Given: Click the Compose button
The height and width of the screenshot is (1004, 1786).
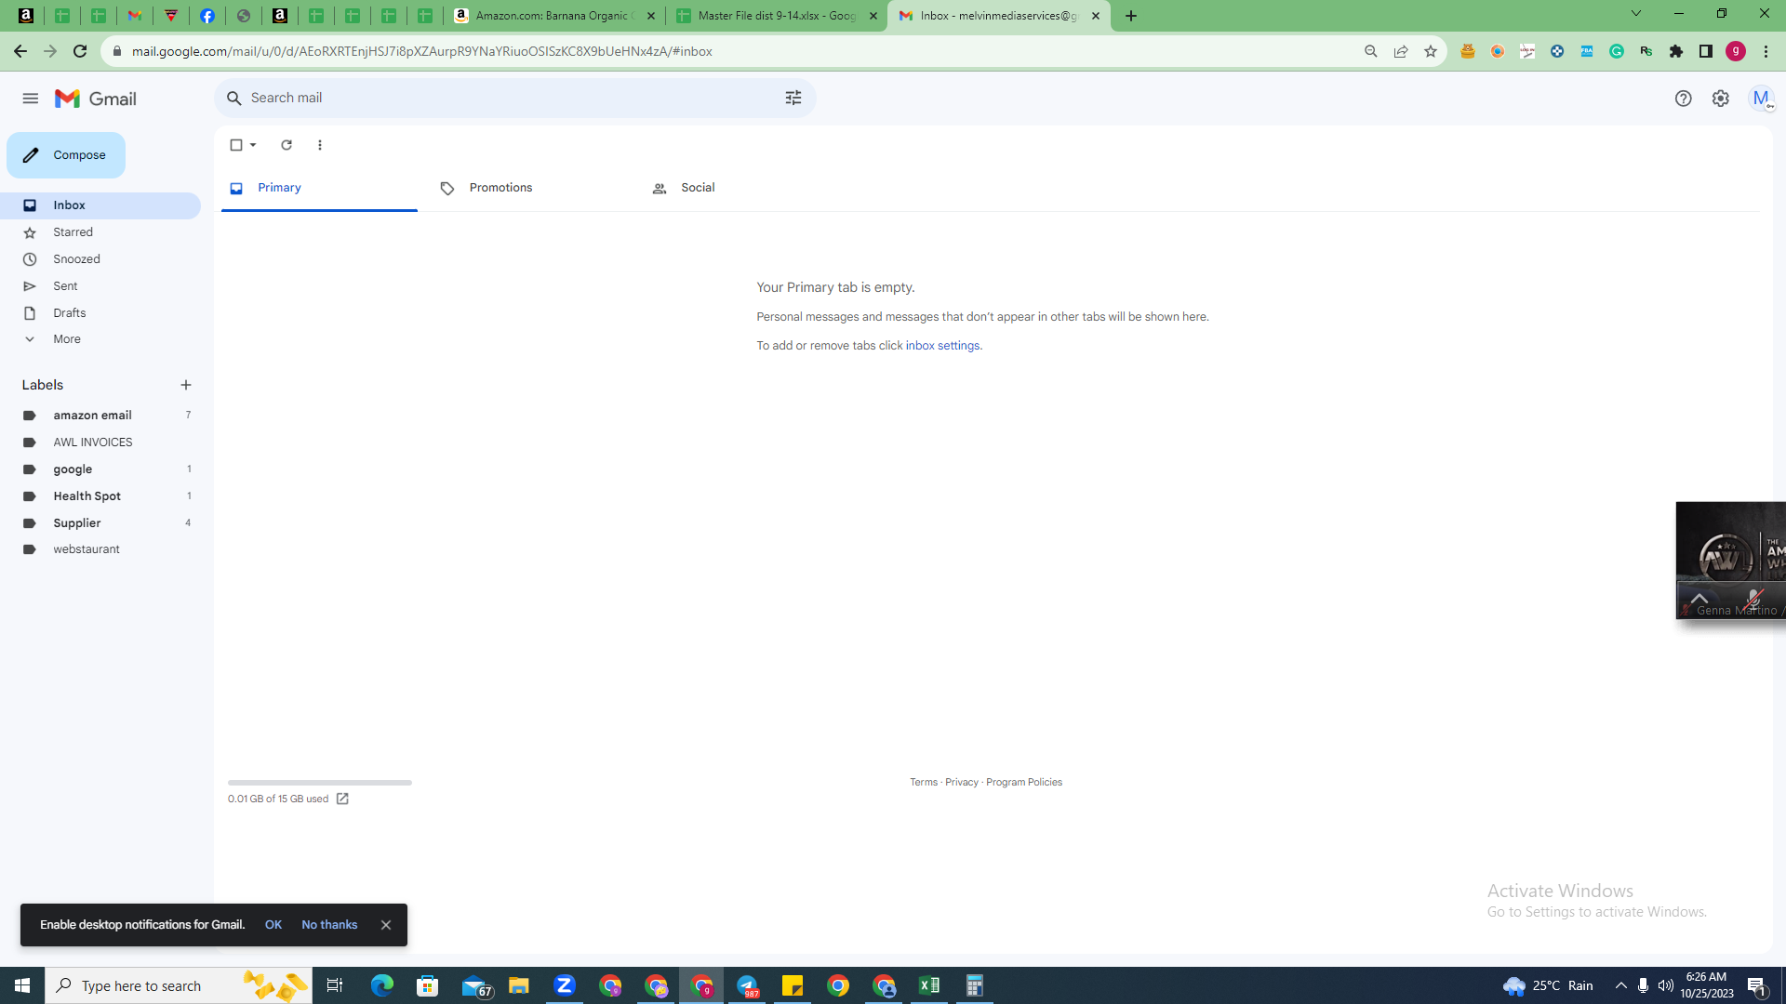Looking at the screenshot, I should 66,155.
